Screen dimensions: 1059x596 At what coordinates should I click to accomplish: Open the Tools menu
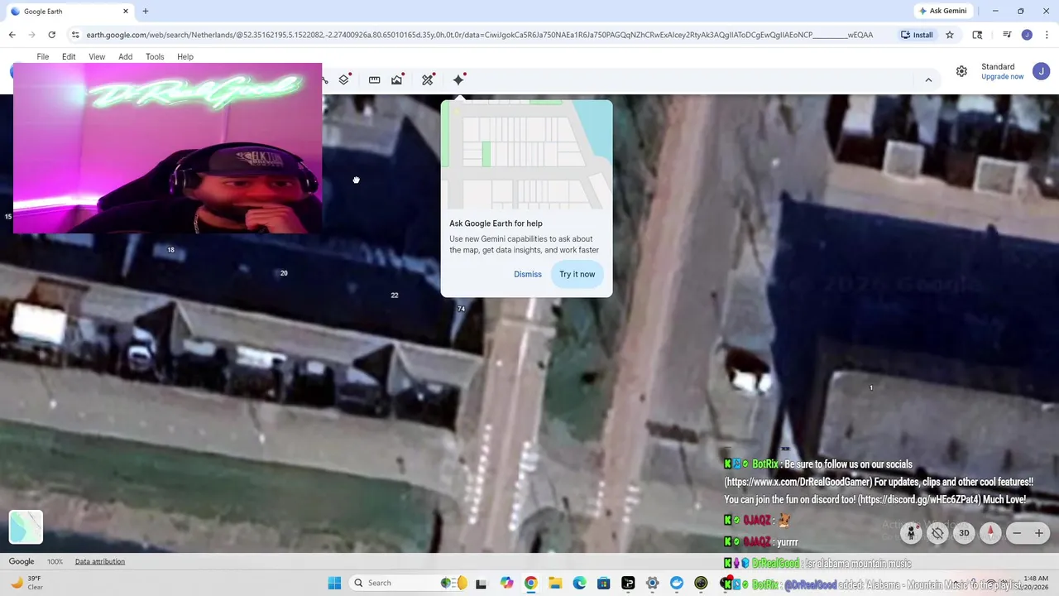[x=155, y=57]
